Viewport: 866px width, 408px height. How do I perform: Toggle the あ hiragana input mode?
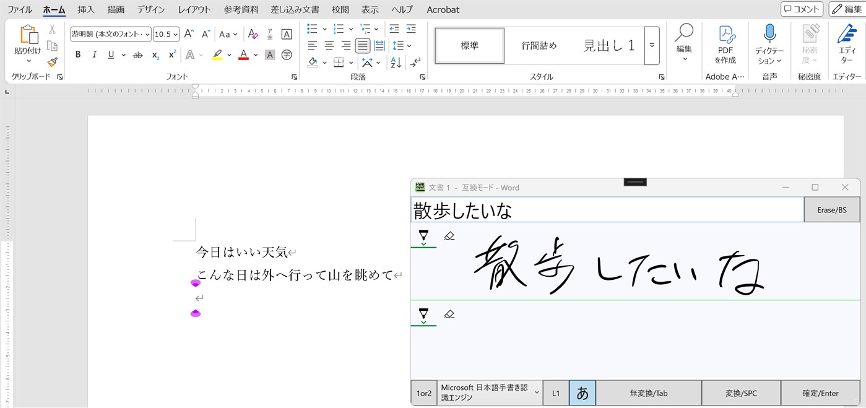click(x=582, y=393)
